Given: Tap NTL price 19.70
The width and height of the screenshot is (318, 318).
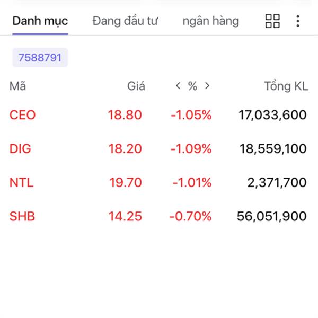Looking at the screenshot, I should (x=126, y=182).
